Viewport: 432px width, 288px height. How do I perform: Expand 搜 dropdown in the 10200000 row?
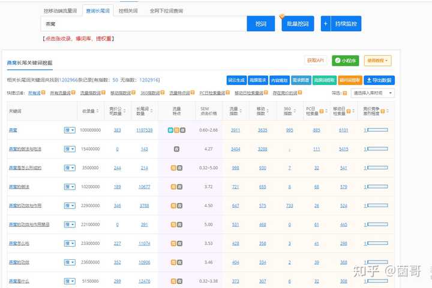70,187
